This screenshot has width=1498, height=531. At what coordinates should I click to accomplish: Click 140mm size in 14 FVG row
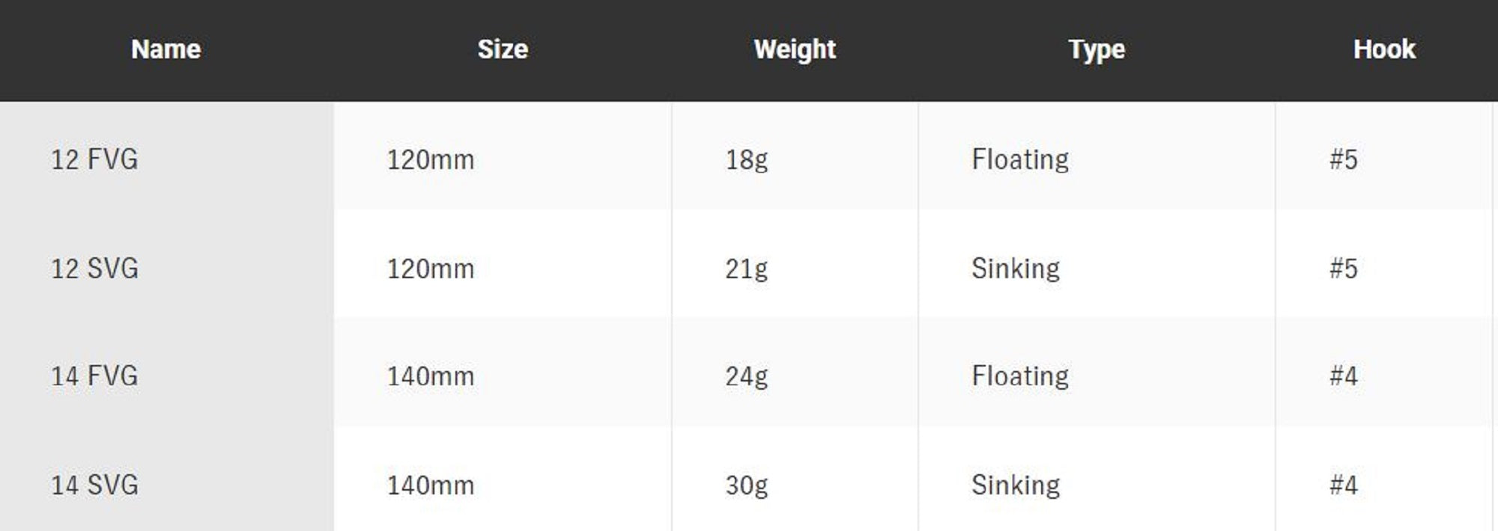(431, 375)
